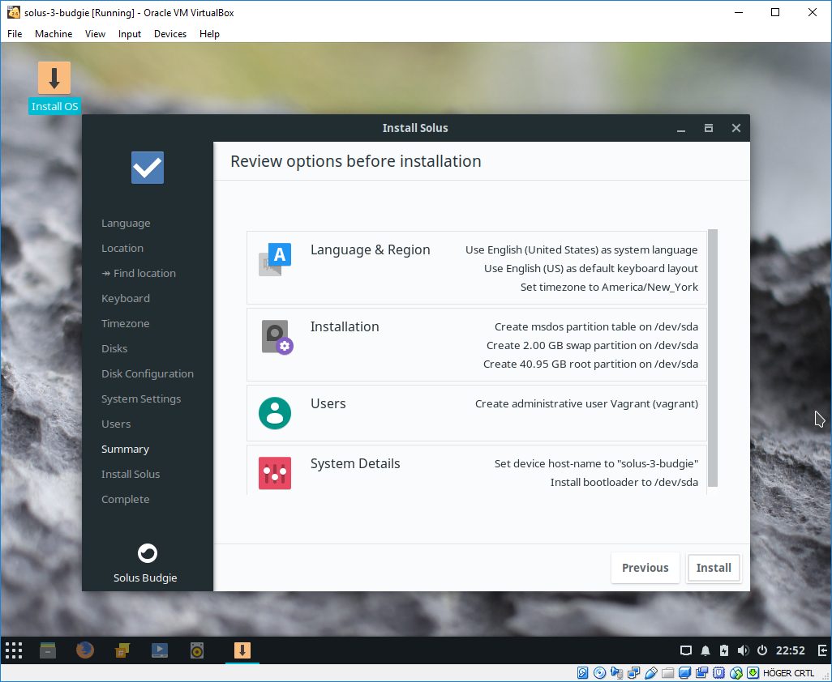Select the Disk Configuration step

coord(148,373)
